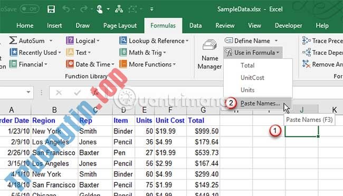This screenshot has width=343, height=196.
Task: Click the Item header cell
Action: coord(123,121)
